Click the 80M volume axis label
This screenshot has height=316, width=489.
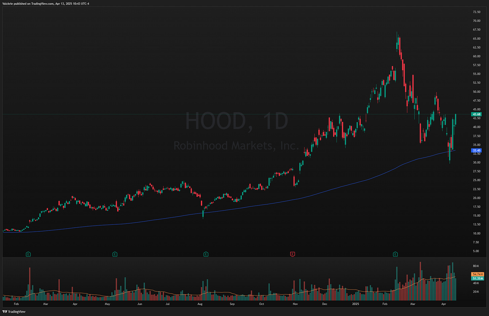pyautogui.click(x=476, y=266)
